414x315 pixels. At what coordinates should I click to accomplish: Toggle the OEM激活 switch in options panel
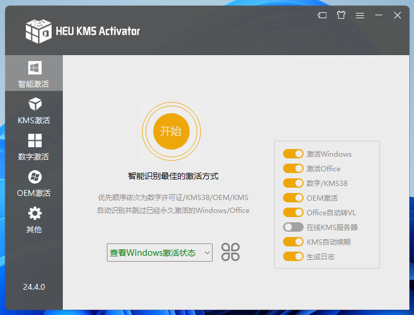click(x=293, y=198)
